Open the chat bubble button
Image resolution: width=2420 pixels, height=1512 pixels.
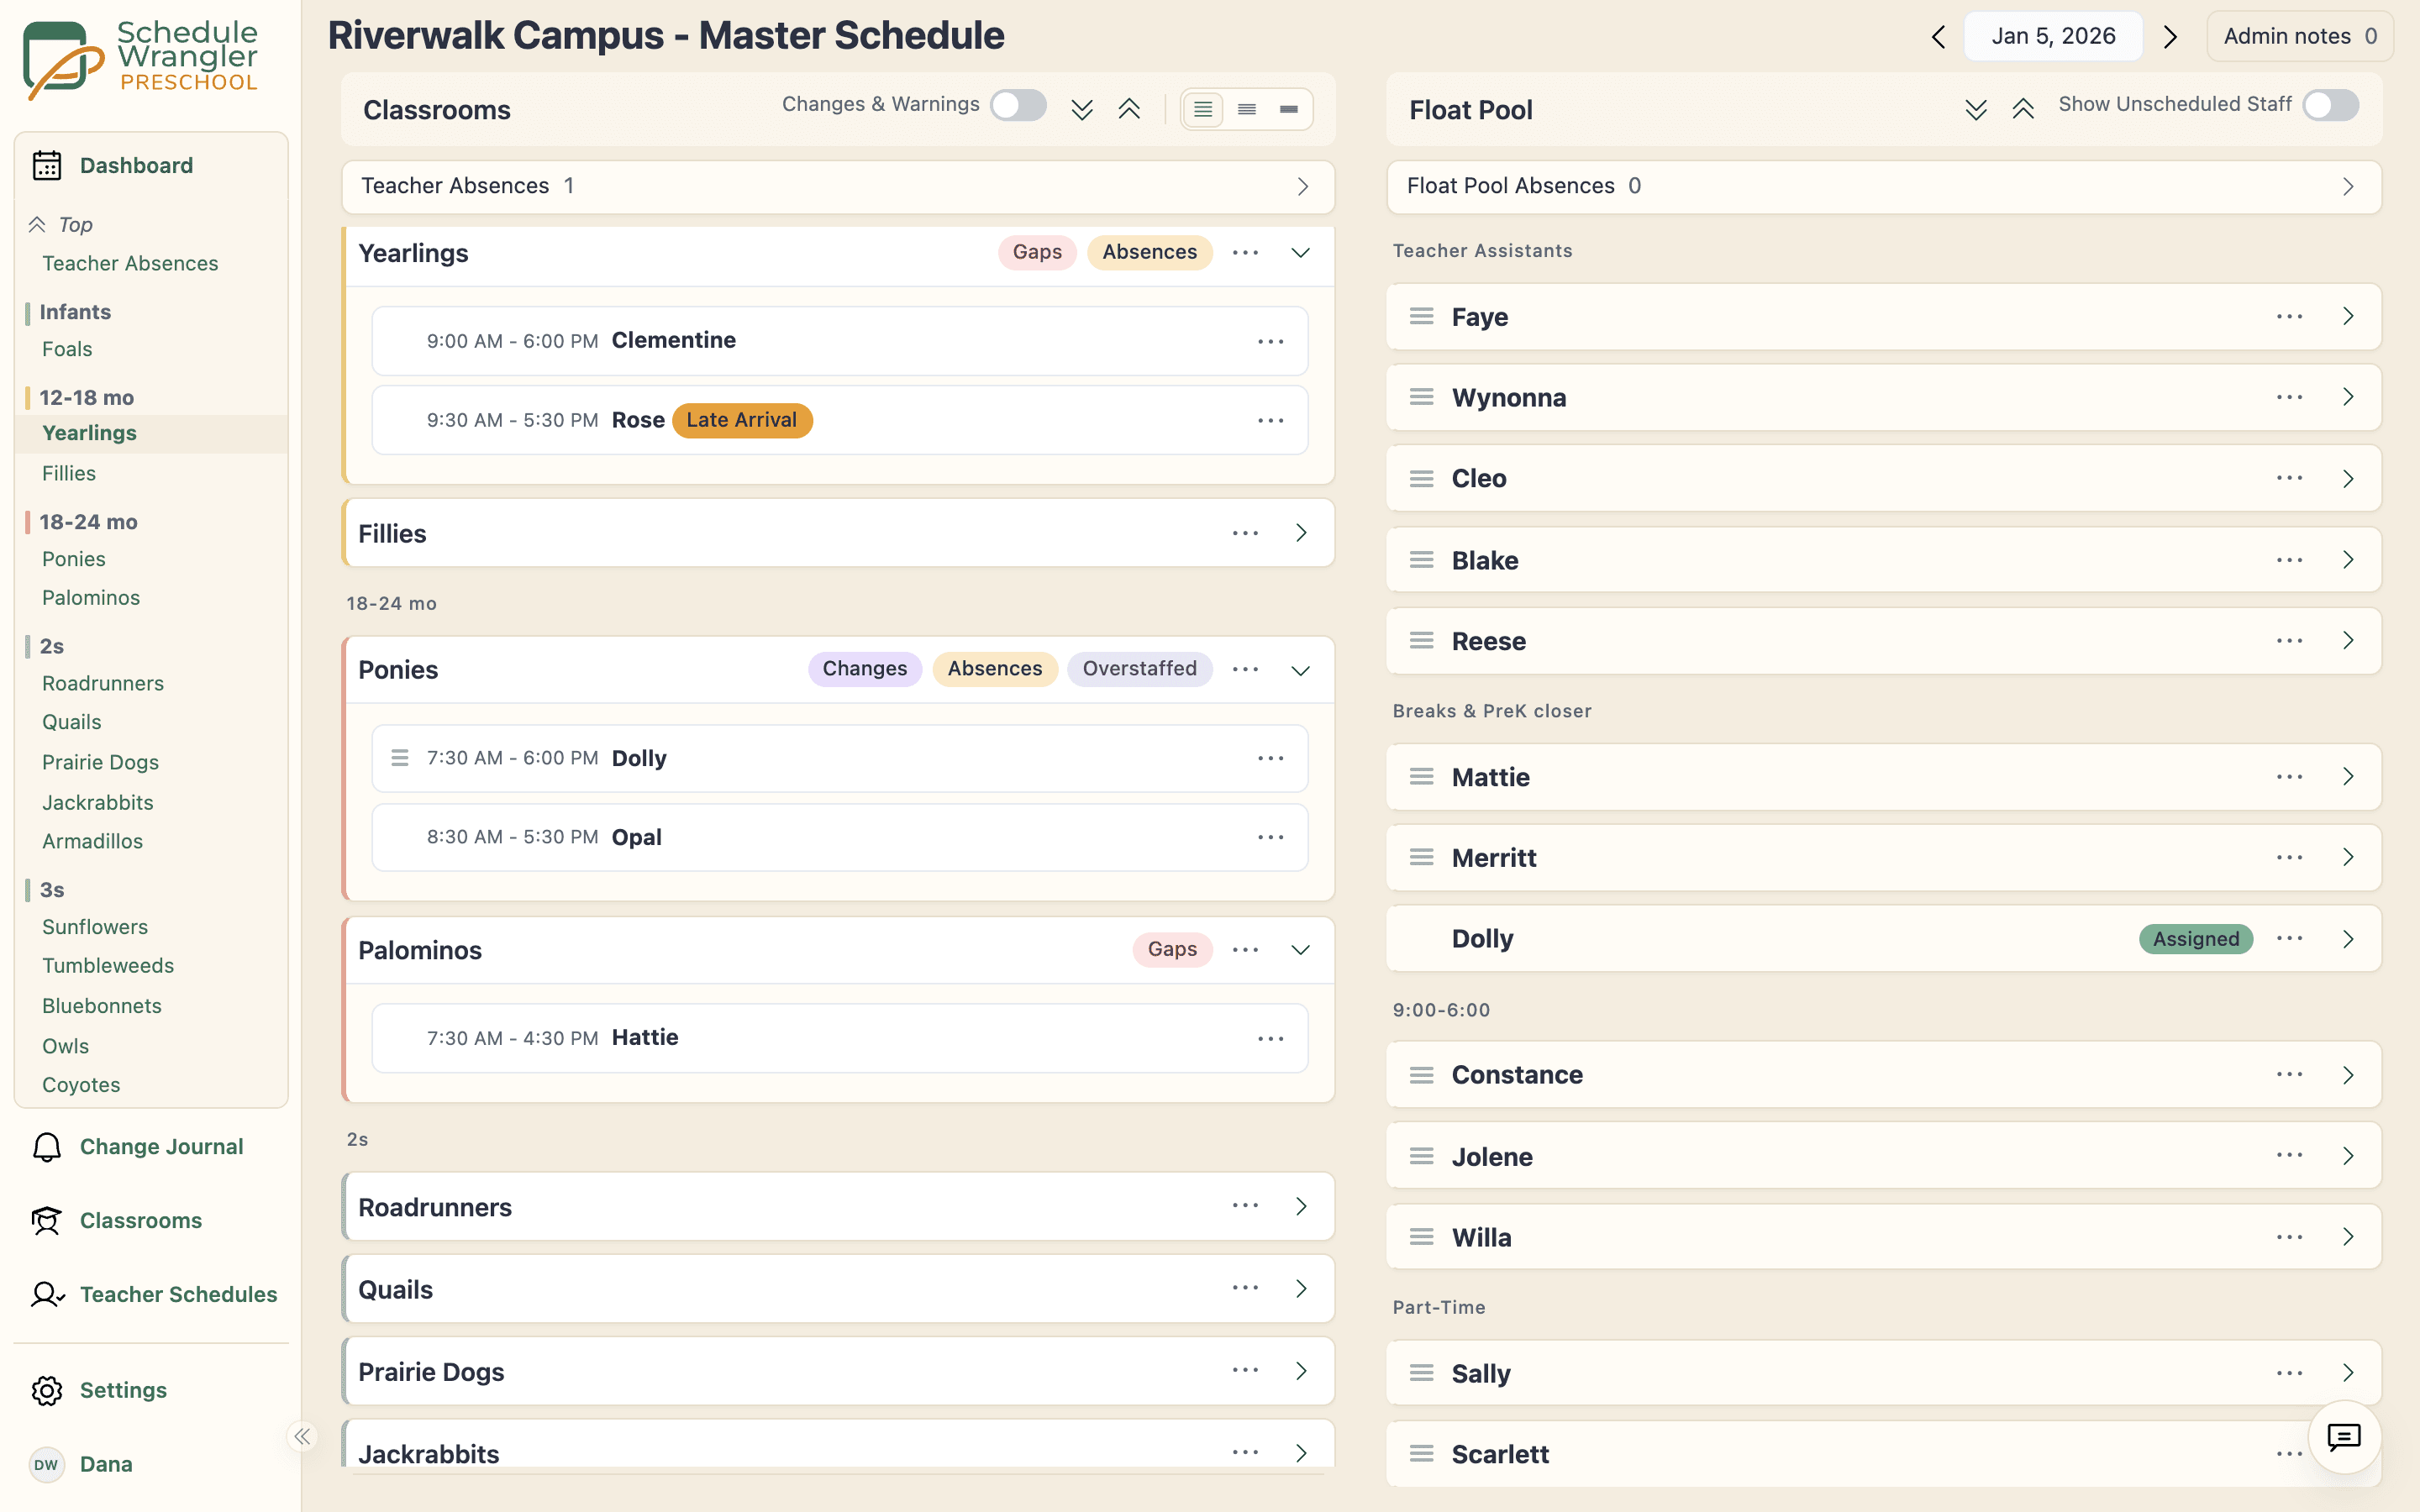2343,1437
